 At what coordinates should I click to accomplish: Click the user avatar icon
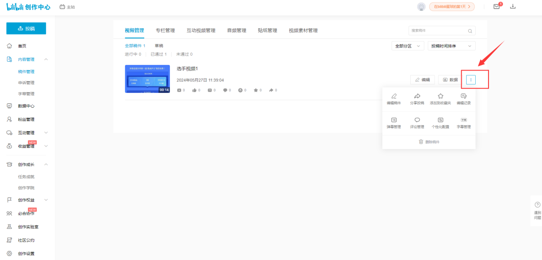421,6
